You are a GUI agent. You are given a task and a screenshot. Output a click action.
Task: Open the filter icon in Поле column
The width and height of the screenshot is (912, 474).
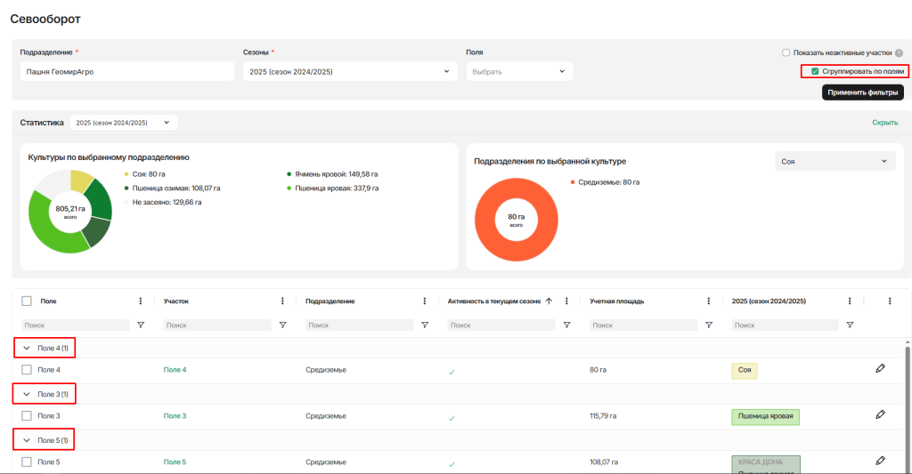[141, 325]
